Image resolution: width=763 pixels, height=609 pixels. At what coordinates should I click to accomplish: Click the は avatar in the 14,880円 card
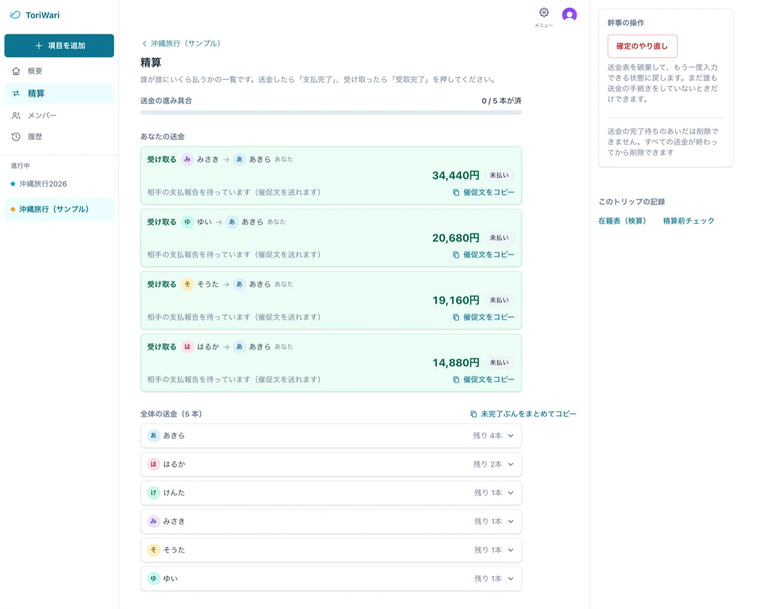point(187,346)
